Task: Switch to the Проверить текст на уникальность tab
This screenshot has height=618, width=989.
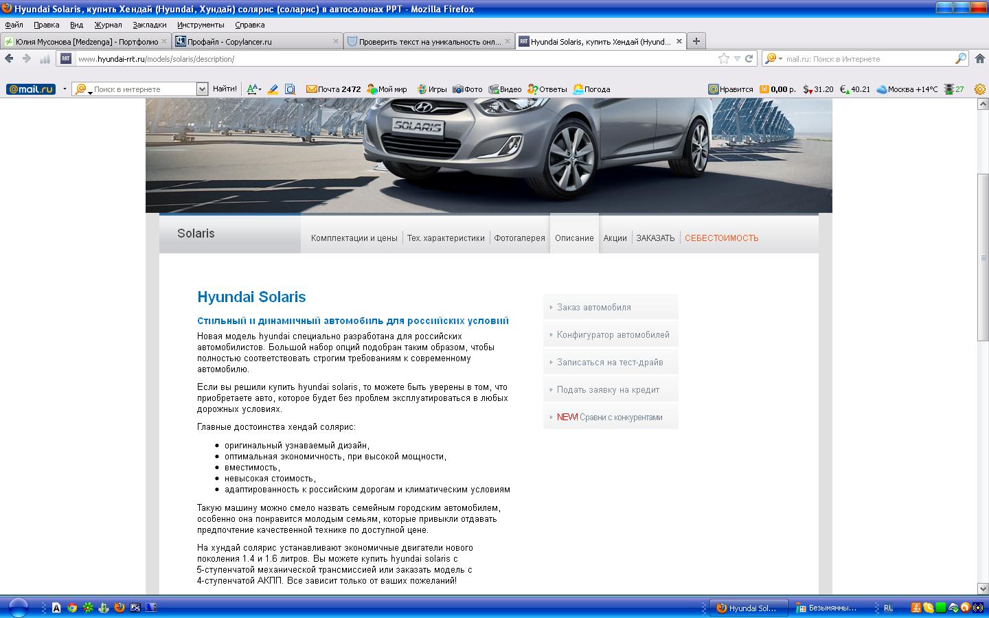Action: point(429,41)
